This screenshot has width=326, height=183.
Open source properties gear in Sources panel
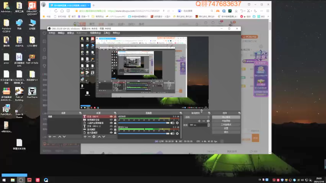click(x=94, y=137)
